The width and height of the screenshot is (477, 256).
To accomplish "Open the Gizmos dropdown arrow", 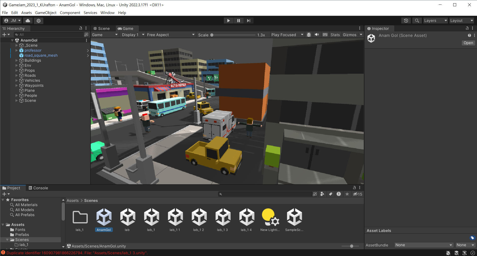I will point(361,35).
